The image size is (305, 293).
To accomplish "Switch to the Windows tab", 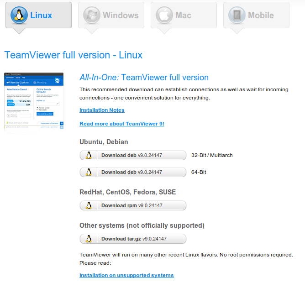I will tap(111, 15).
